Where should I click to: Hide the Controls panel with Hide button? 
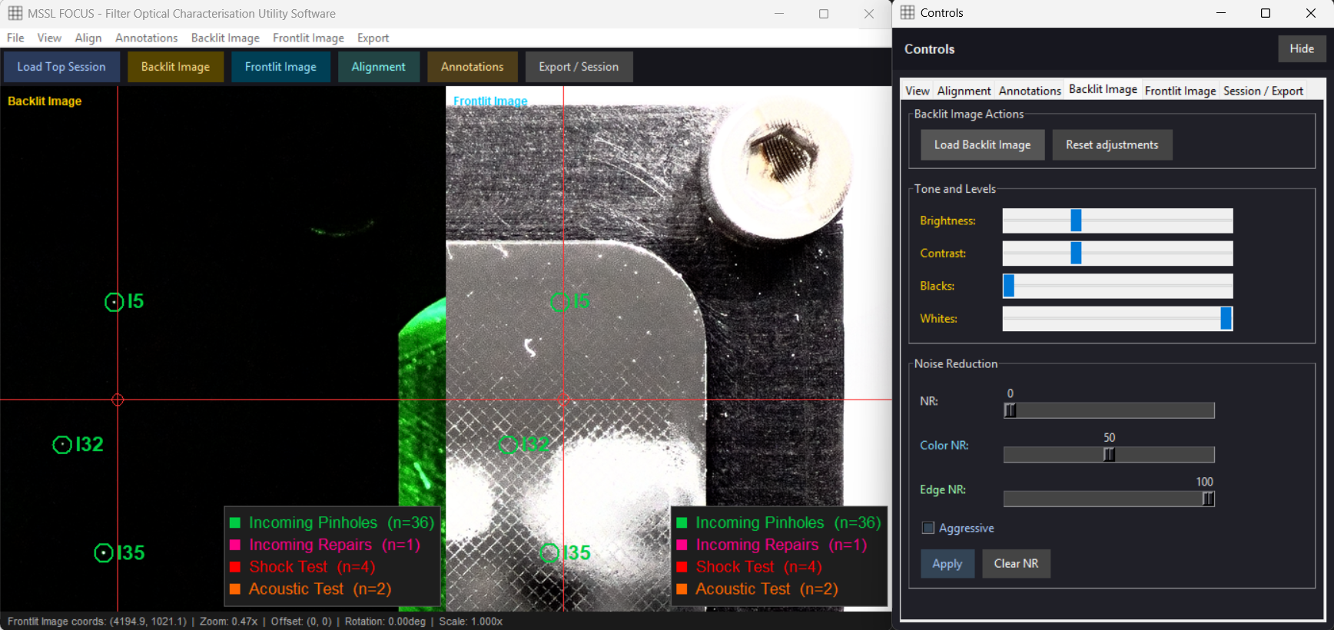pyautogui.click(x=1302, y=48)
